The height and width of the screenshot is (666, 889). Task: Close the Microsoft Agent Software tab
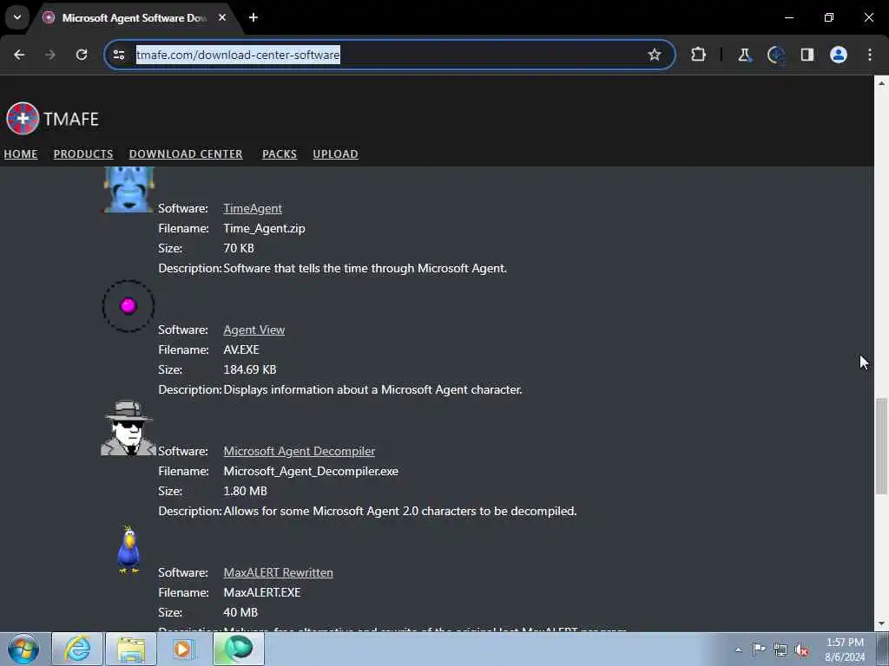(222, 17)
